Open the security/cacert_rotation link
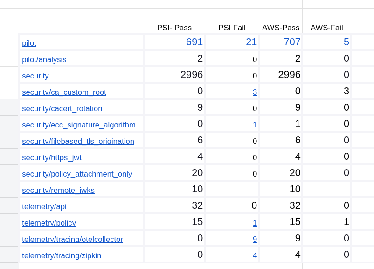Screen dimensions: 374x269 (62, 108)
